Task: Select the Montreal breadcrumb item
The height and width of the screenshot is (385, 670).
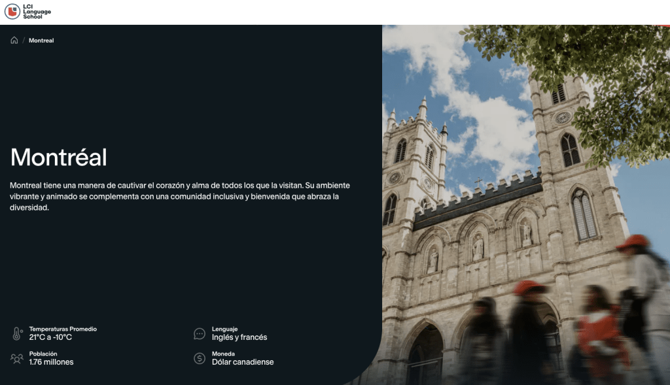Action: (41, 41)
